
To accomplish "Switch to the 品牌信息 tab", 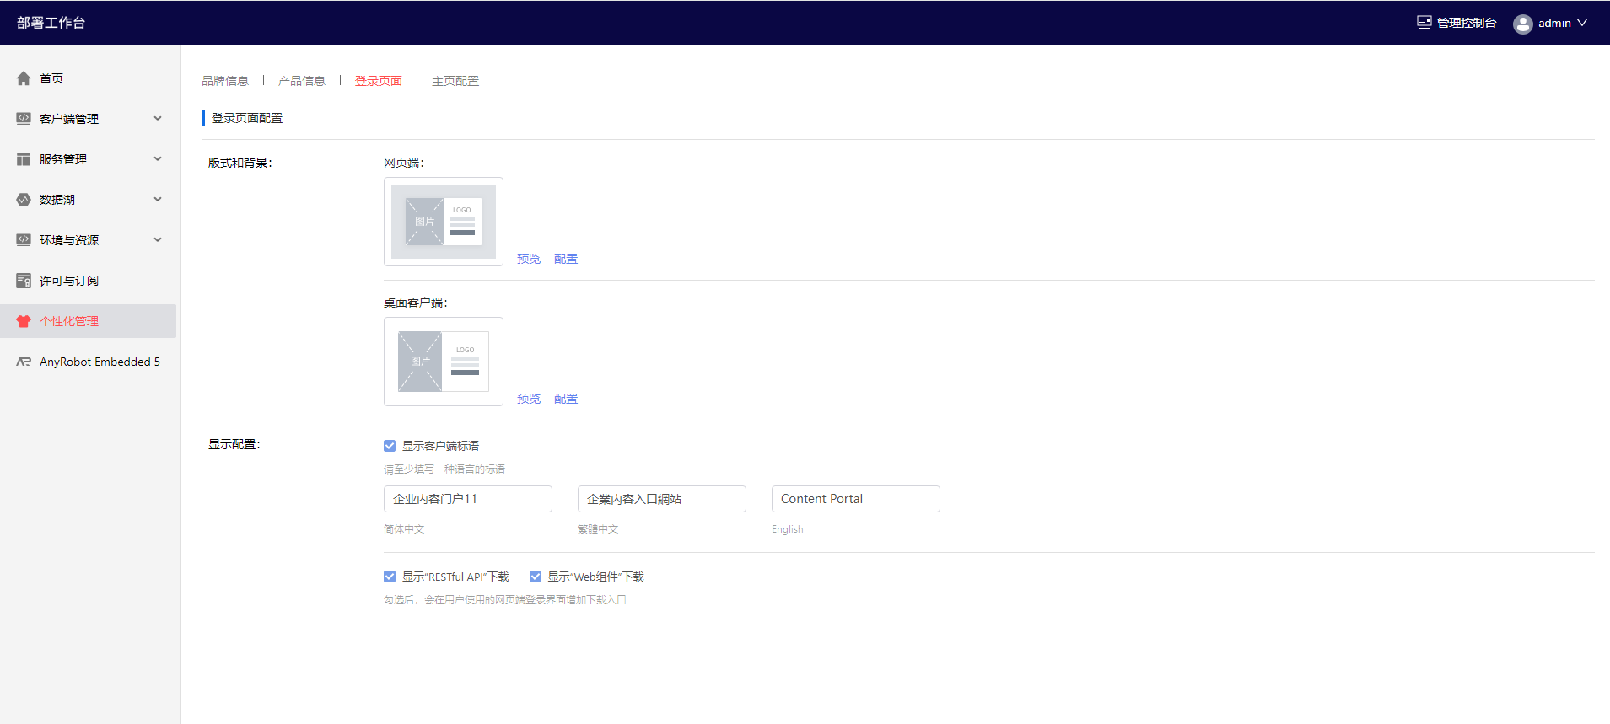I will coord(225,81).
